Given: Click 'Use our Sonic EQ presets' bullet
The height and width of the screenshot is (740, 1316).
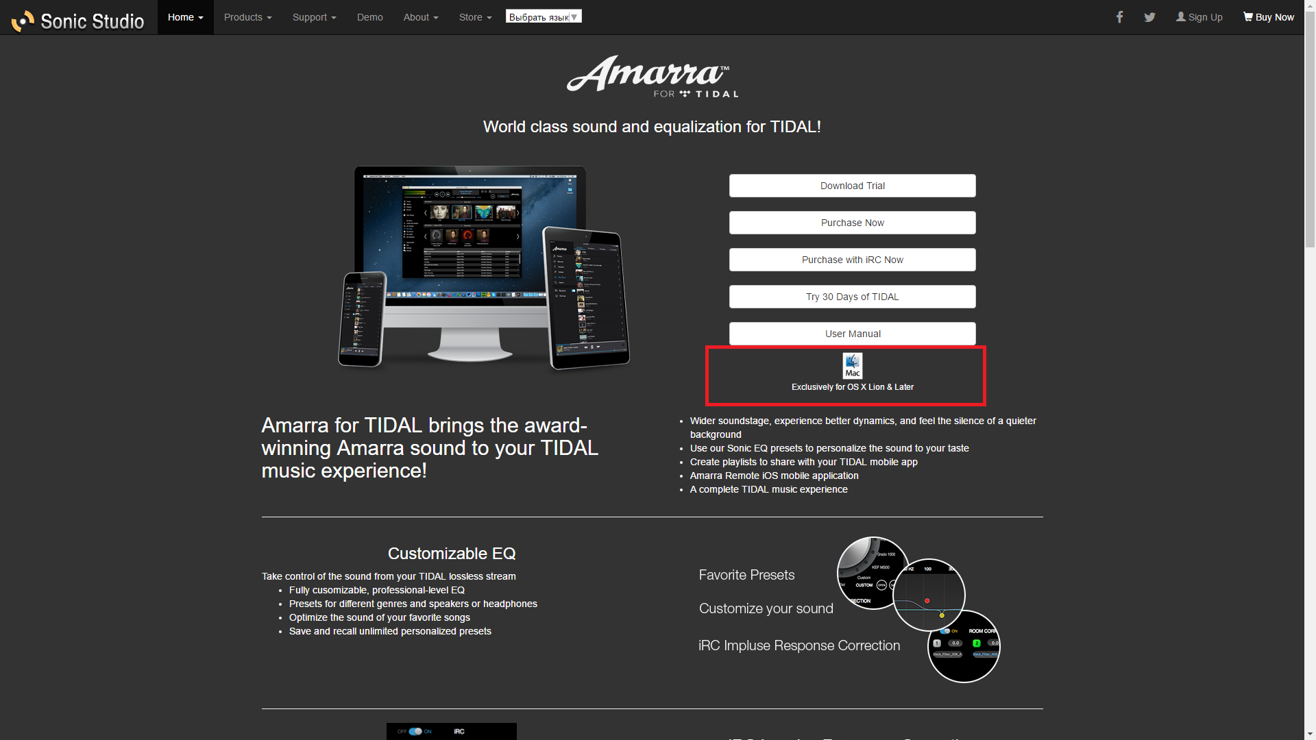Looking at the screenshot, I should pyautogui.click(x=829, y=448).
